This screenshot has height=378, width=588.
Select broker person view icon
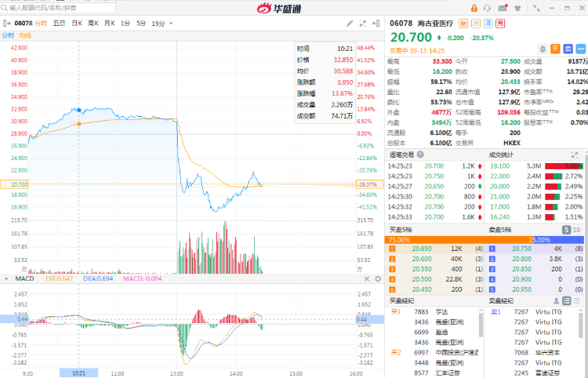[556, 300]
